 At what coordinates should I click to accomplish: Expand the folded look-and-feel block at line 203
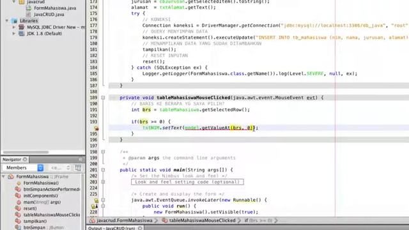coord(103,181)
